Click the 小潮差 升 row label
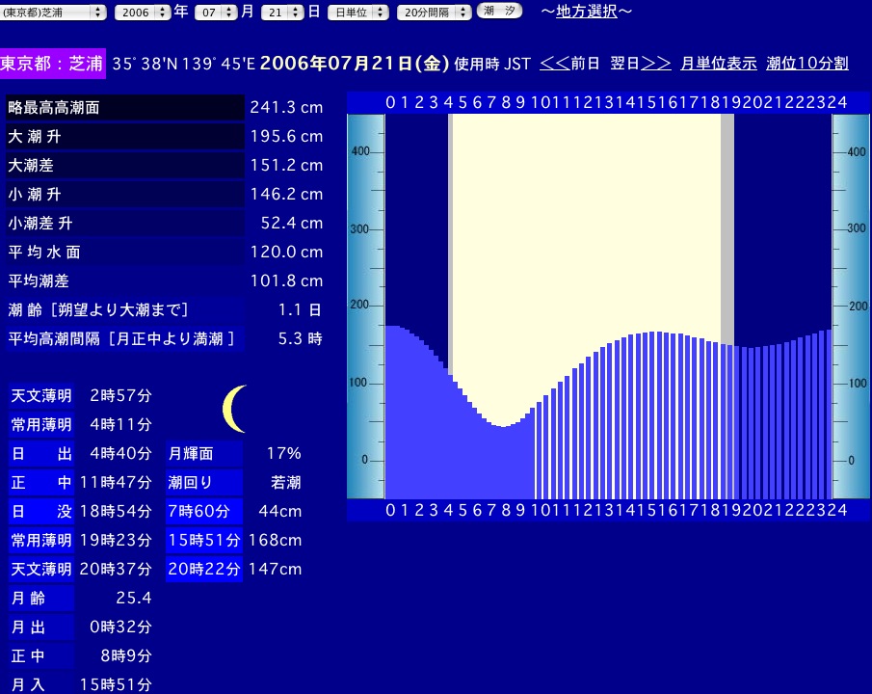This screenshot has height=694, width=872. 125,224
